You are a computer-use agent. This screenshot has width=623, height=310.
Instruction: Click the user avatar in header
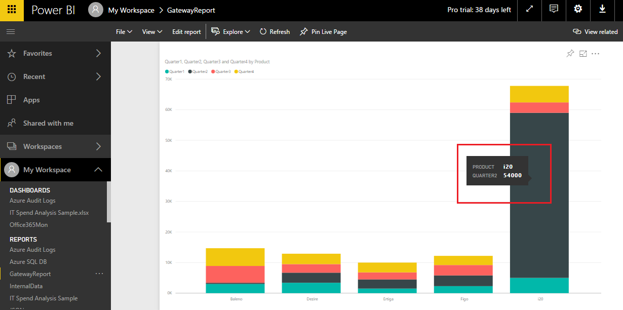pos(95,10)
